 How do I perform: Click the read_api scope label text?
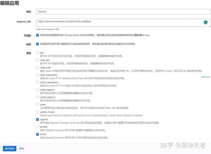pos(45,60)
